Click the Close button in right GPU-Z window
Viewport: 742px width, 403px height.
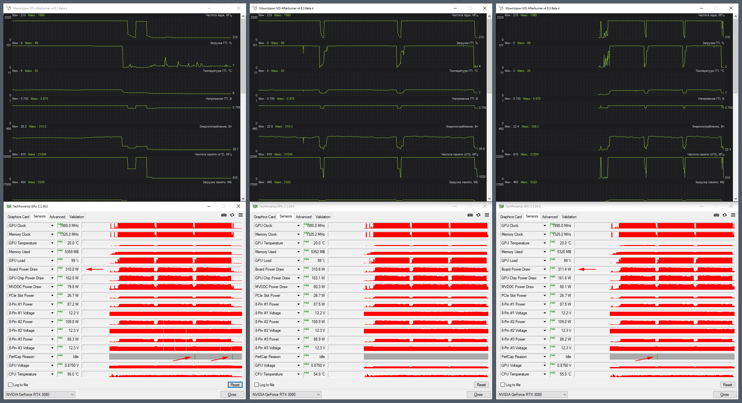(725, 395)
